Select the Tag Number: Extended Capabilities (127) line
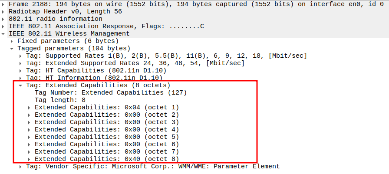389x174 pixels. click(110, 92)
